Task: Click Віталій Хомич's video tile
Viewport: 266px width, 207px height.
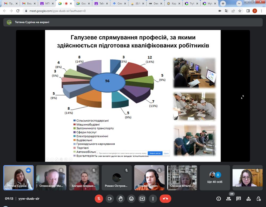Action: pyautogui.click(x=149, y=178)
